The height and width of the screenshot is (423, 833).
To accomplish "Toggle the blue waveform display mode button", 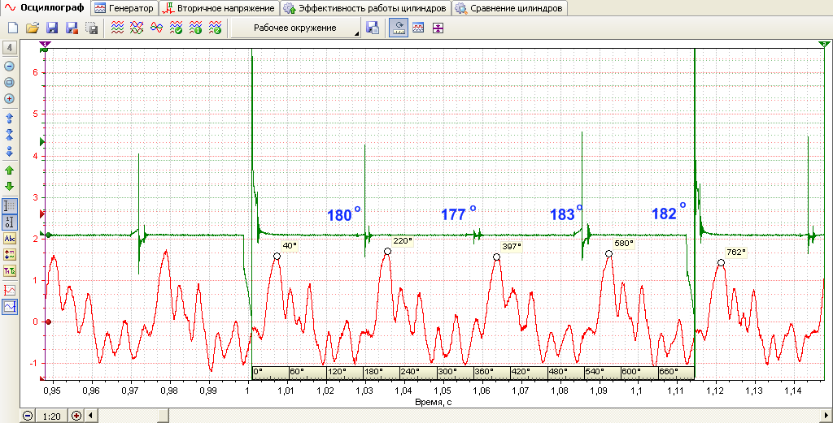I will 10,306.
